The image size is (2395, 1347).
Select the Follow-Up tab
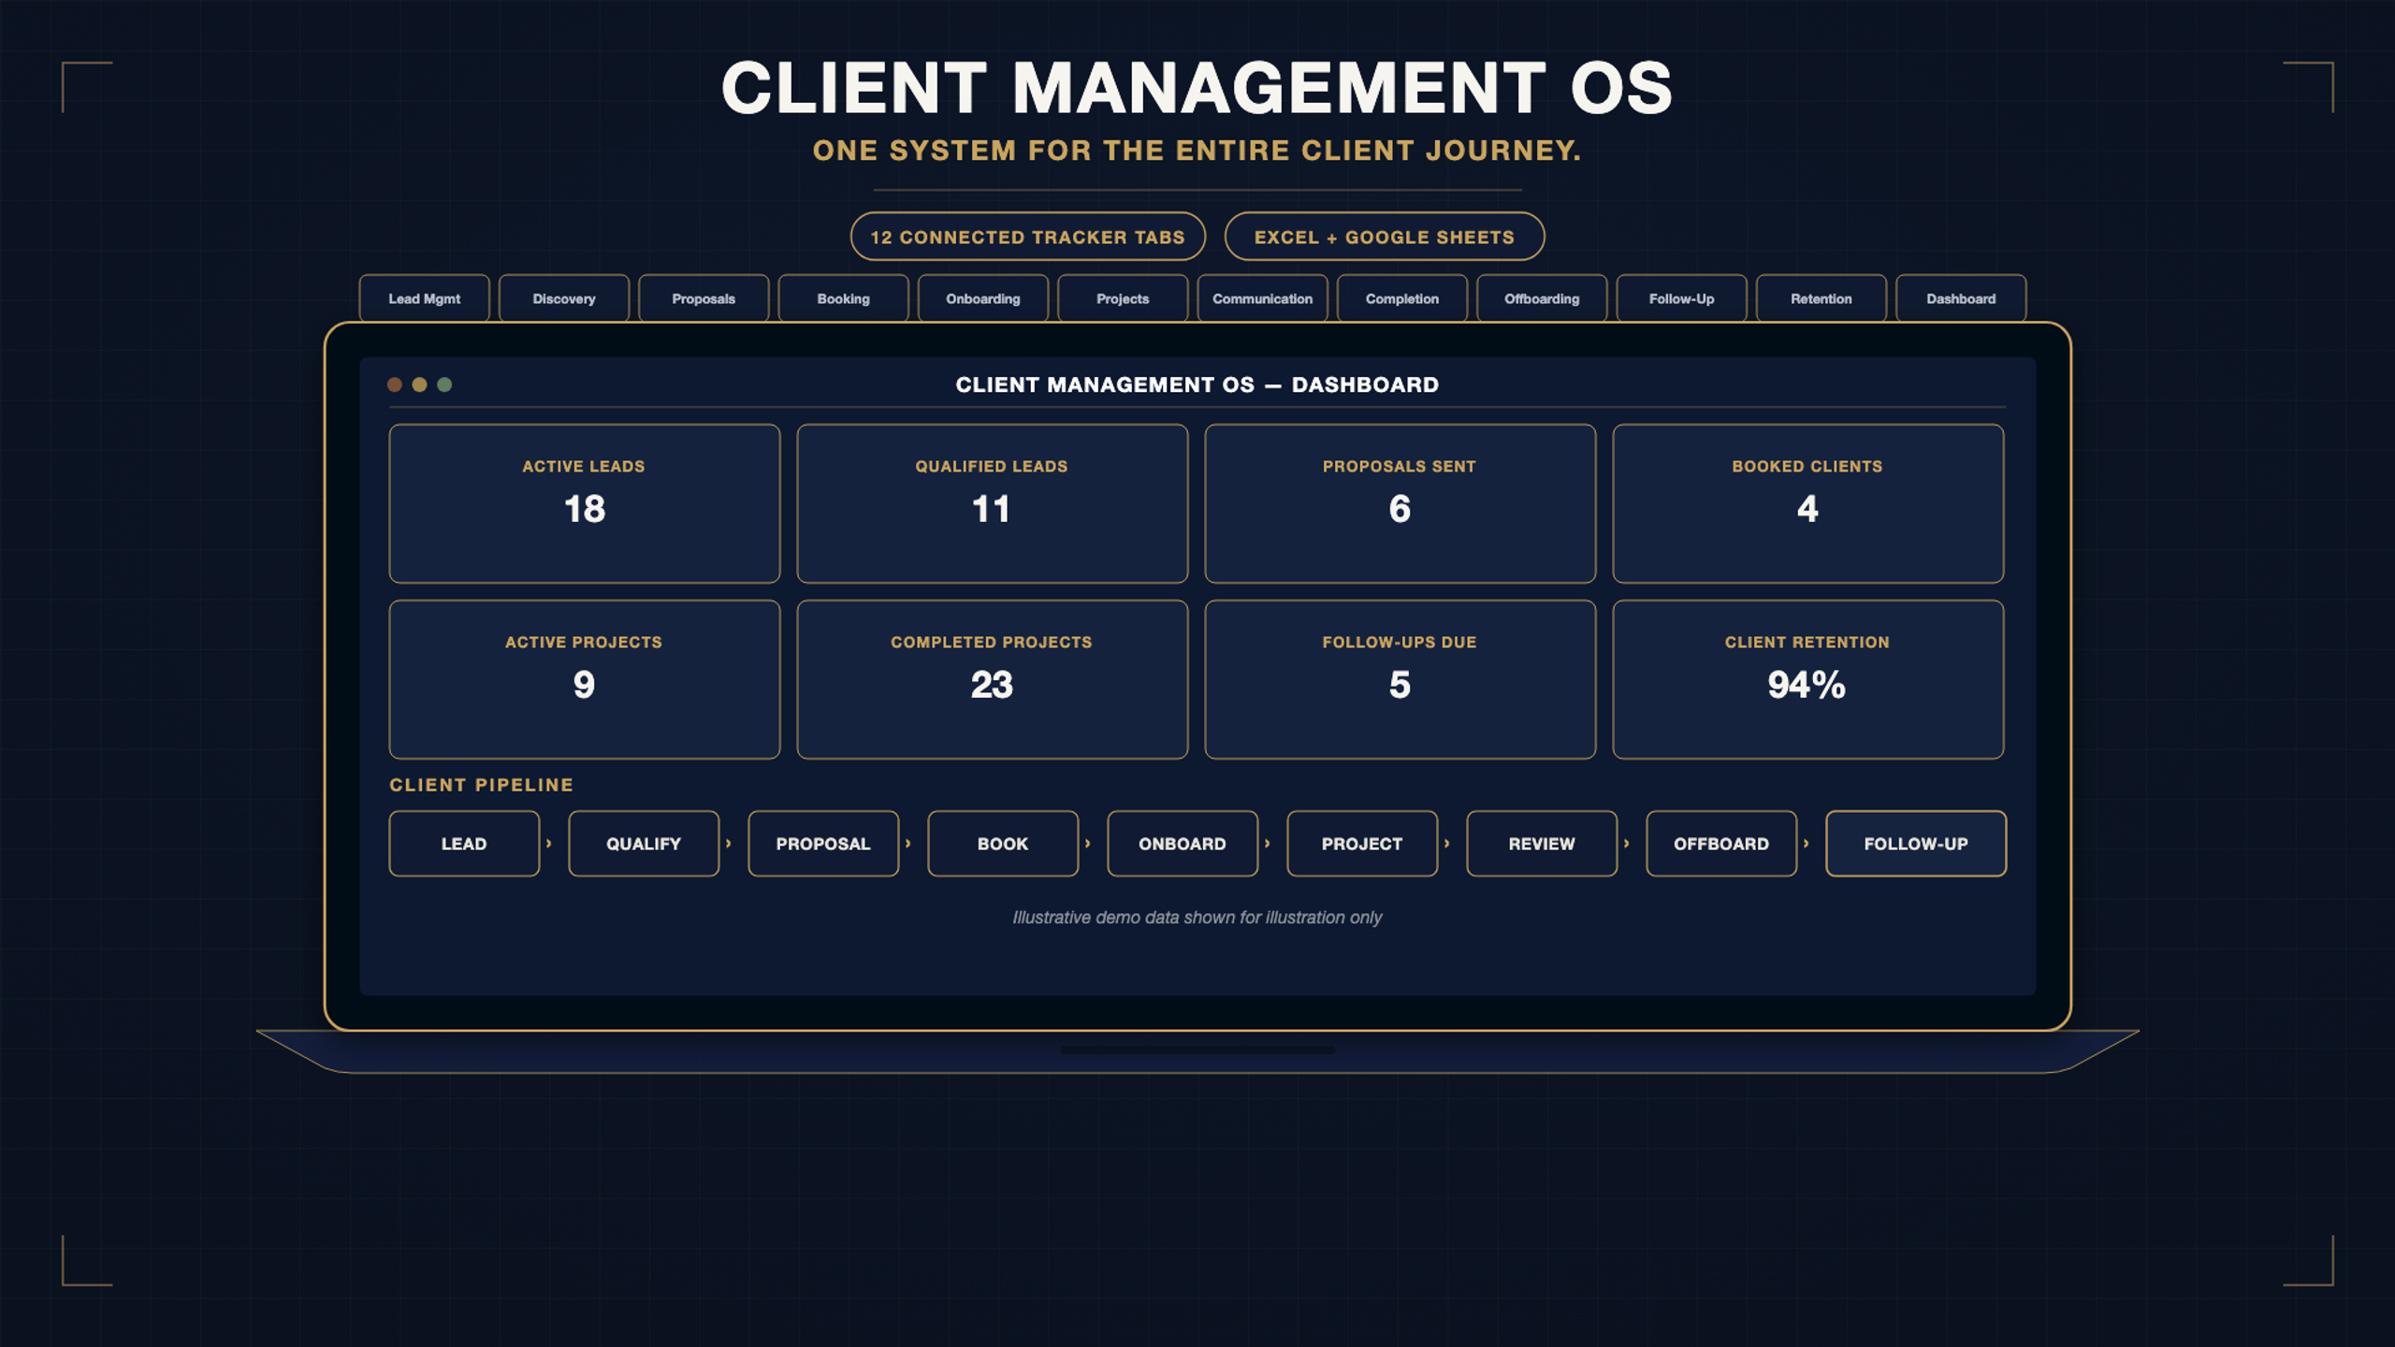(1681, 298)
